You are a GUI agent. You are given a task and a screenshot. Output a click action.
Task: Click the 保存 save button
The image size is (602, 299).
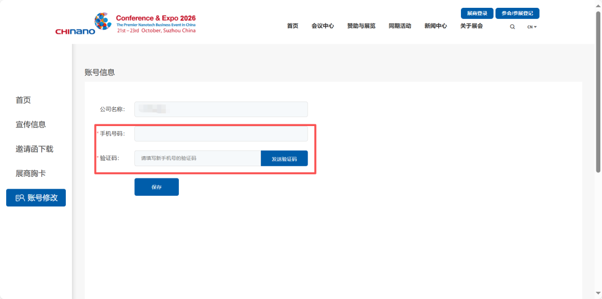point(157,187)
